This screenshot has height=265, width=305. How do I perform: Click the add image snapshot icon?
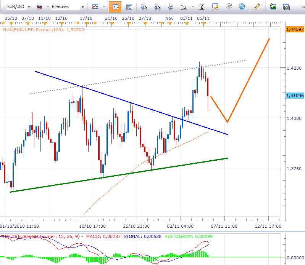click(x=273, y=7)
